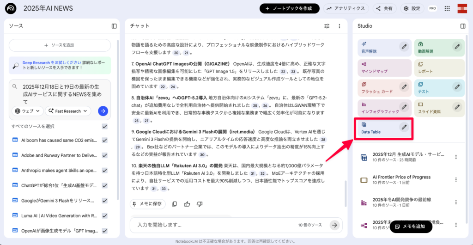This screenshot has height=245, width=473.
Task: Open the chat three-dot overflow menu
Action: (340, 26)
